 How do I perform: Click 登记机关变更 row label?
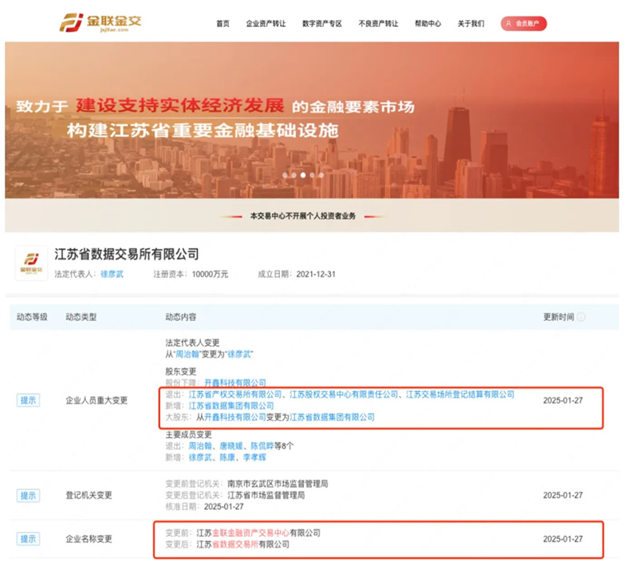click(89, 496)
